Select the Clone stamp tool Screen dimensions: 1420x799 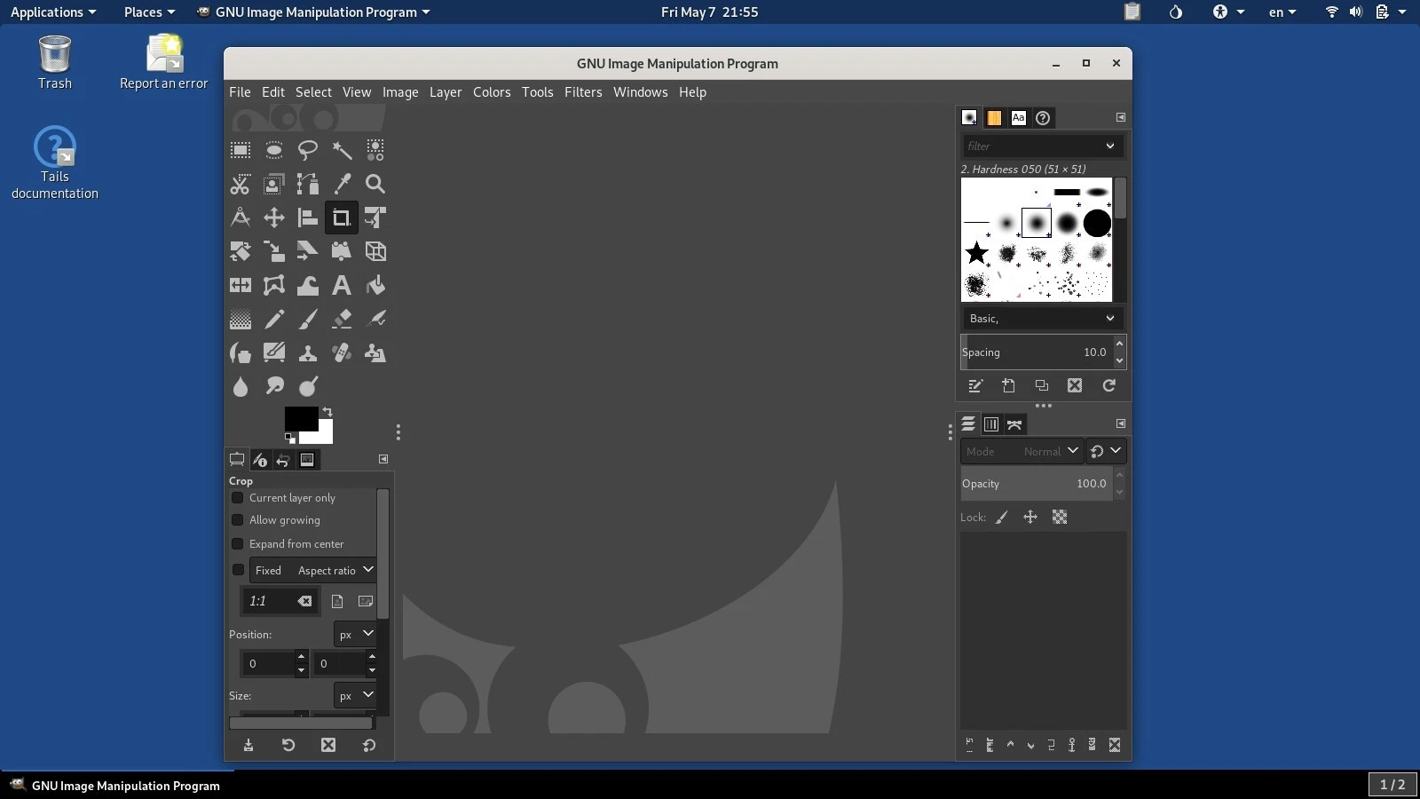308,352
